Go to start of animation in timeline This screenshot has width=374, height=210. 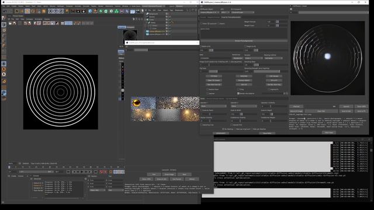click(x=68, y=171)
